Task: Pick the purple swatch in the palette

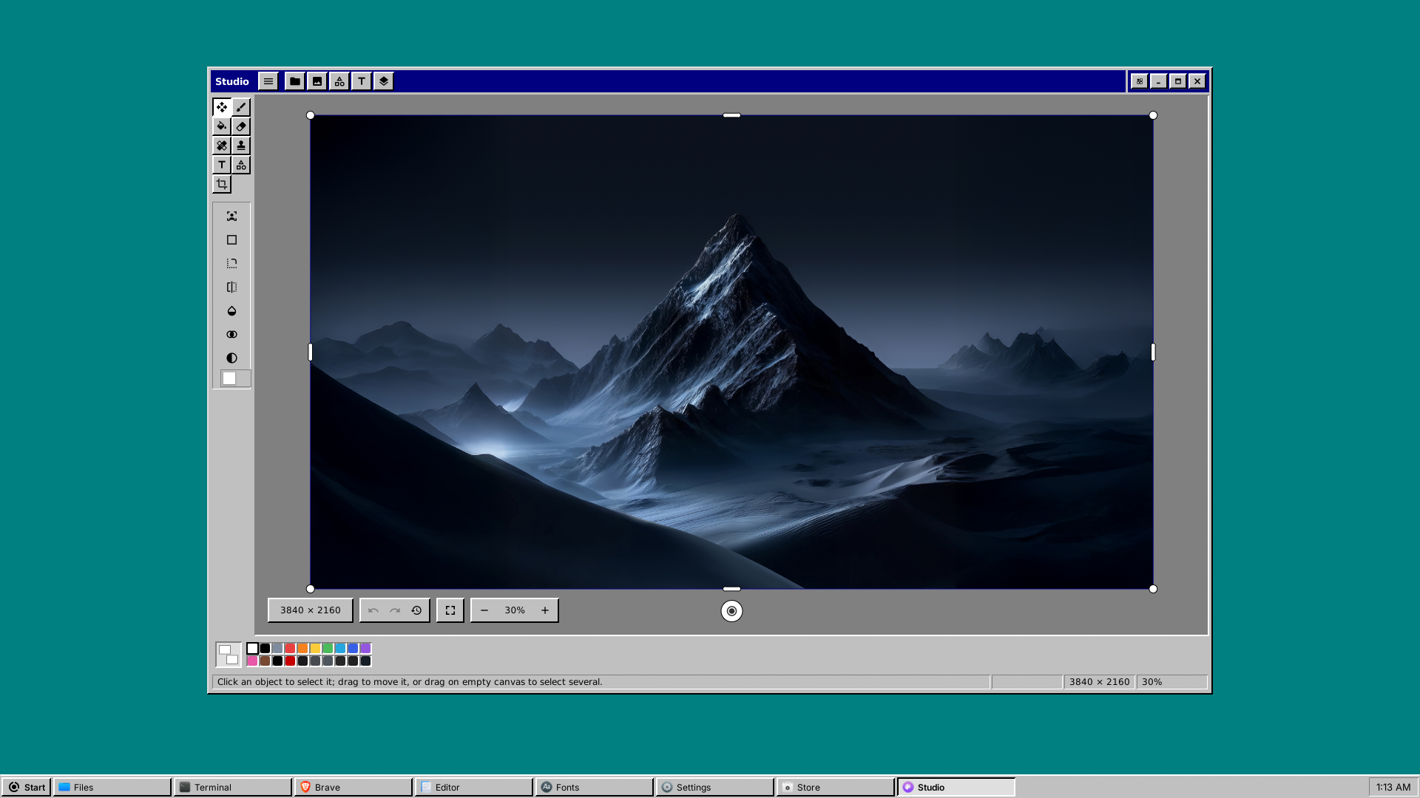Action: point(365,649)
